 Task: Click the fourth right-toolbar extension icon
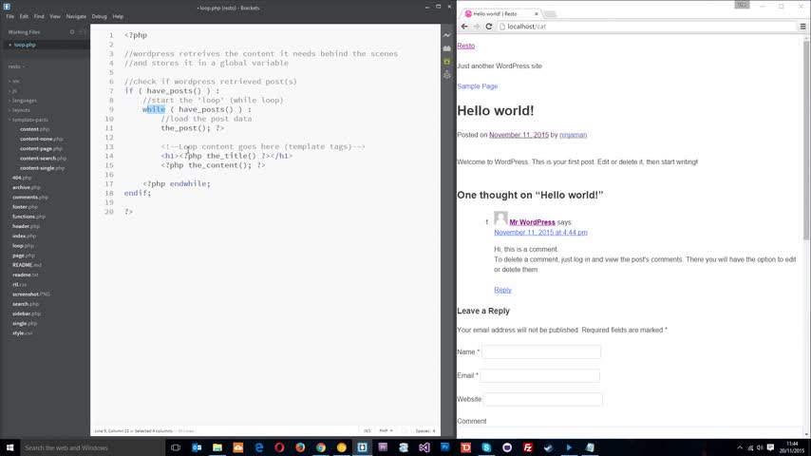pos(447,74)
